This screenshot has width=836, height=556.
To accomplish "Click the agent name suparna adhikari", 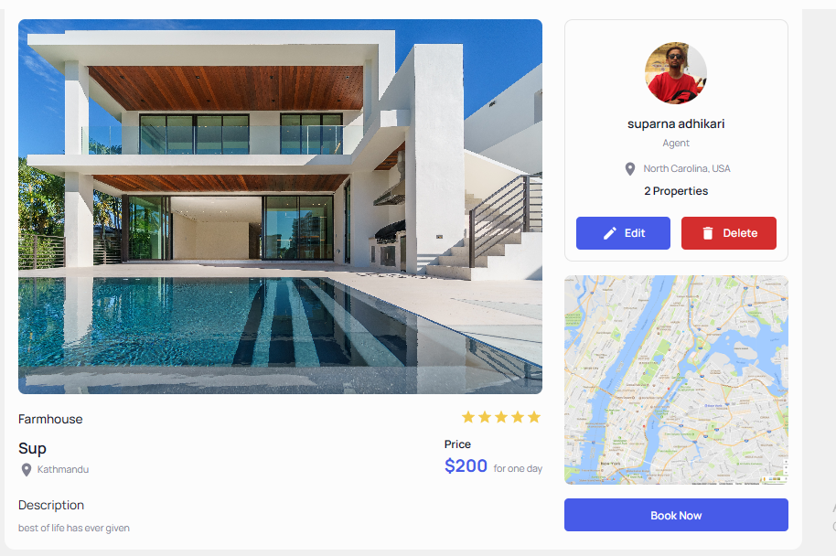I will [x=676, y=123].
